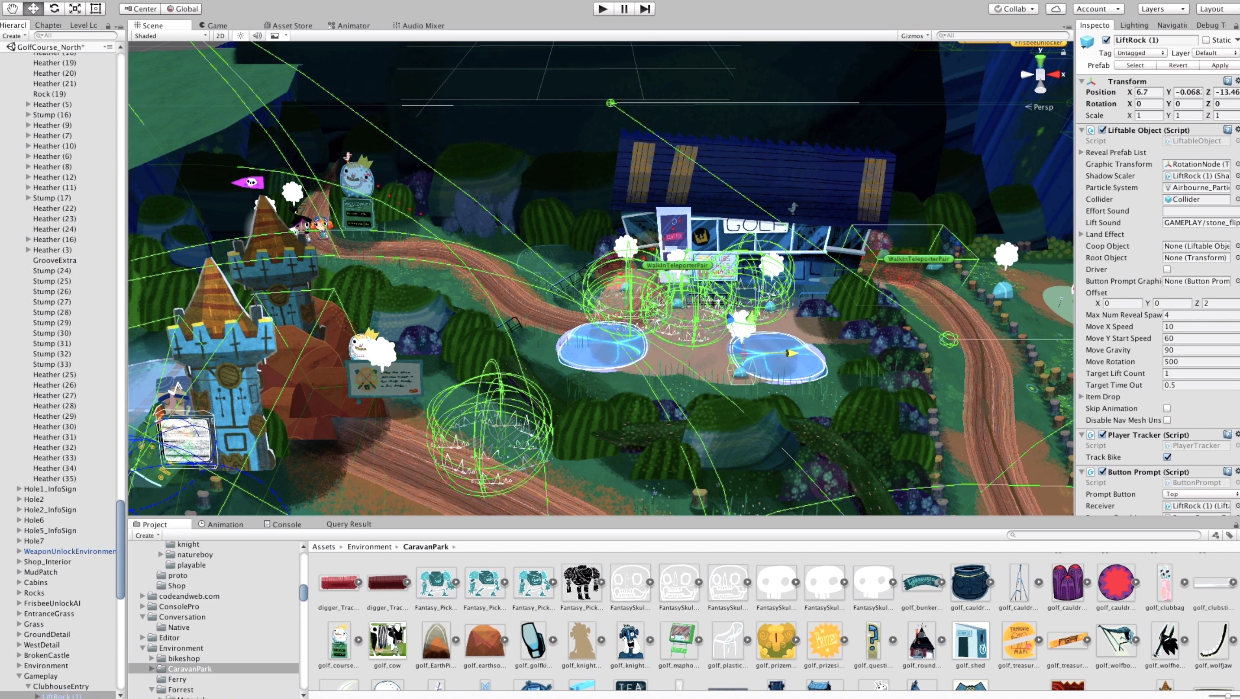
Task: Select the Rotate tool
Action: [54, 8]
